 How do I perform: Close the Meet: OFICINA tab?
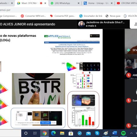pos(45,3)
